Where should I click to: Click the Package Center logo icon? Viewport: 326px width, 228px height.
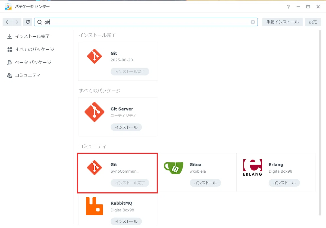tap(8, 7)
